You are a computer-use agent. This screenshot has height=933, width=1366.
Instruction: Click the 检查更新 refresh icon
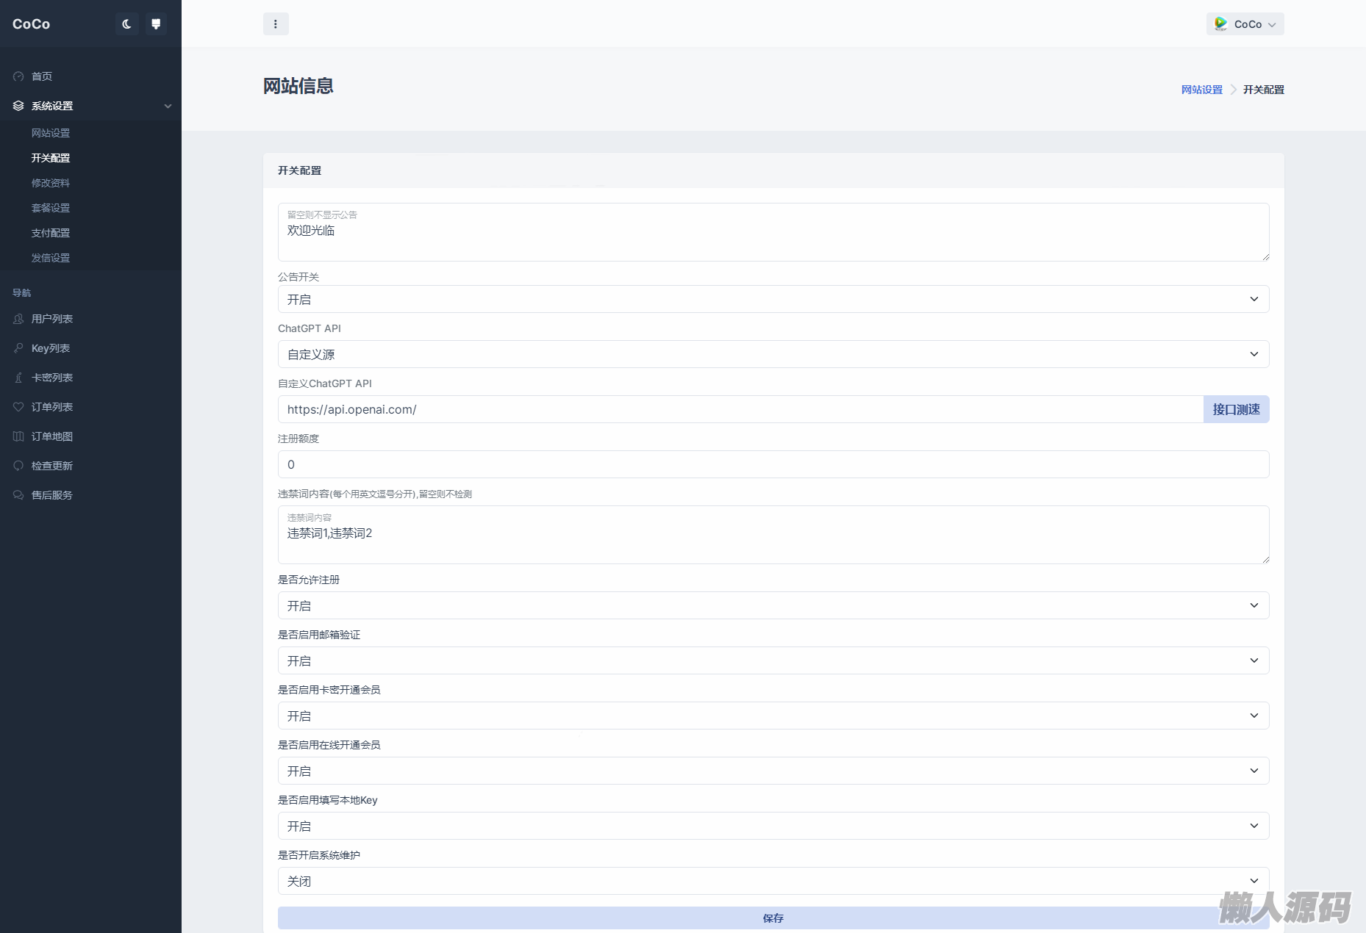(18, 466)
